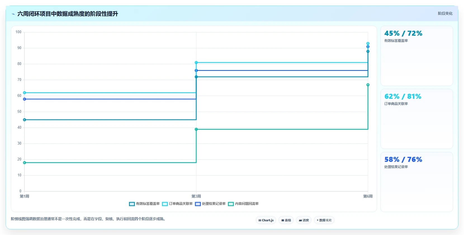Click the 58 data point at 第1周
464x235 pixels.
click(x=25, y=99)
